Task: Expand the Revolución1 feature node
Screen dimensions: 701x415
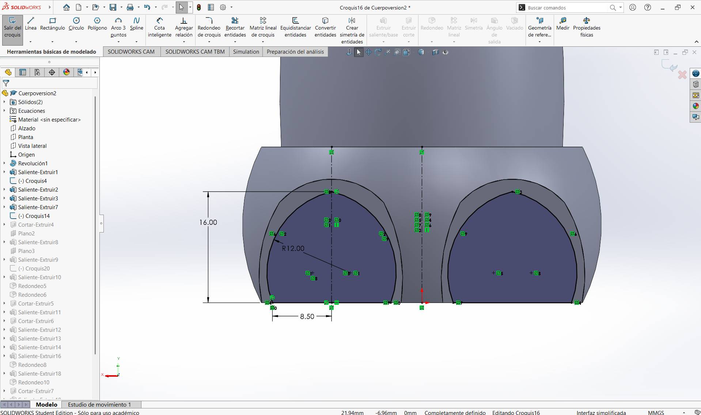Action: tap(4, 164)
